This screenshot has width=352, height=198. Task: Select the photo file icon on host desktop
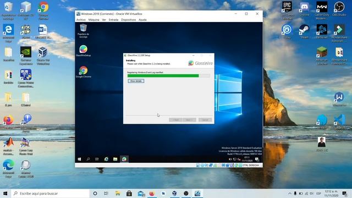tap(322, 144)
